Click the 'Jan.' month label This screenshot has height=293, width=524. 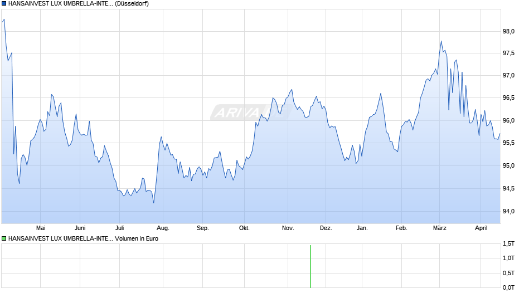[362, 228]
